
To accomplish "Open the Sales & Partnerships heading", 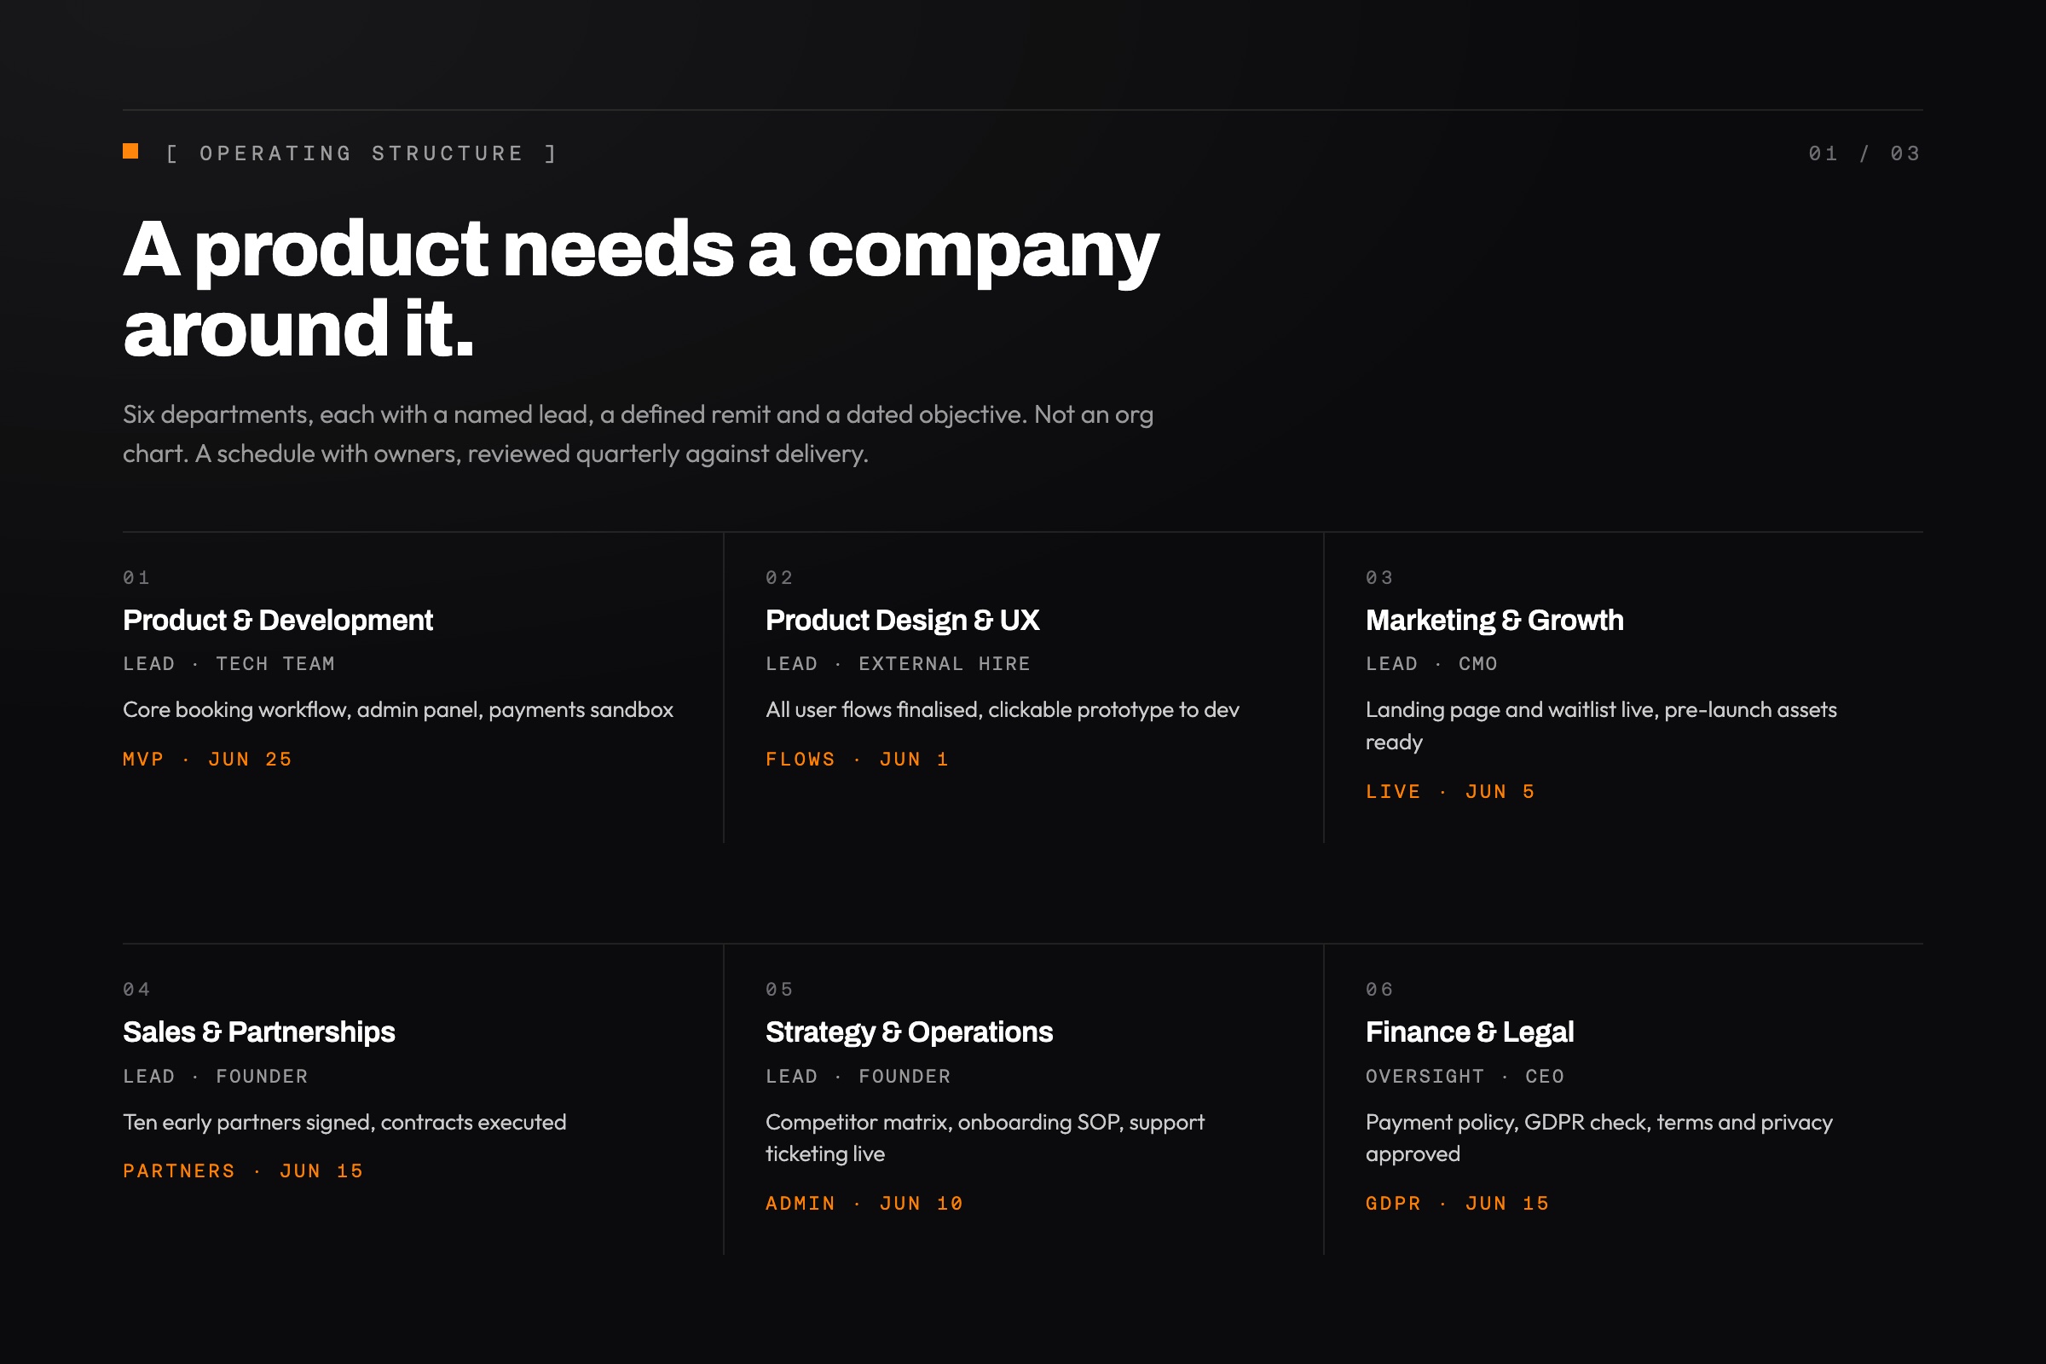I will click(259, 1032).
